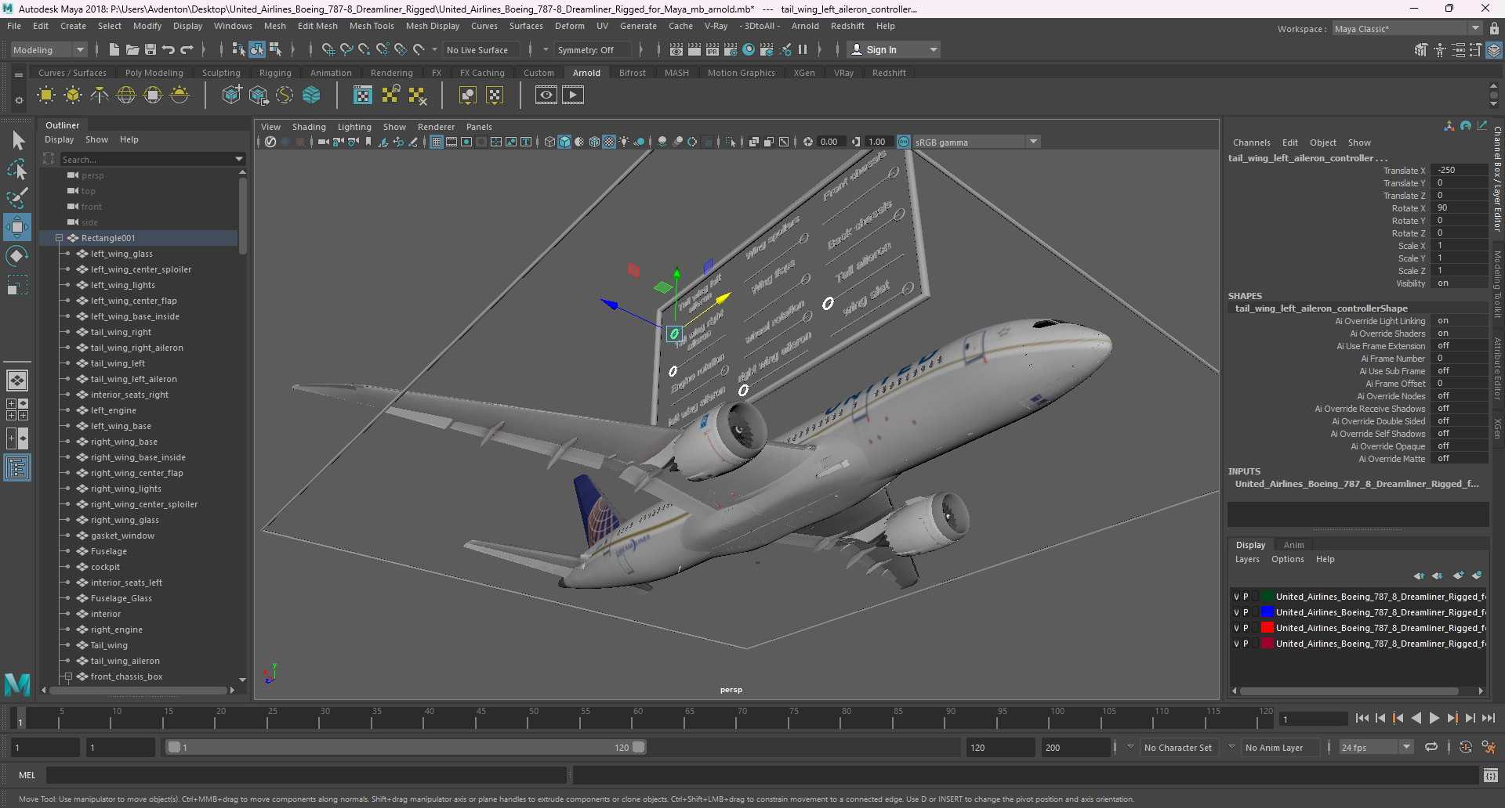
Task: Open the Arnold TX Manager
Action: click(363, 96)
